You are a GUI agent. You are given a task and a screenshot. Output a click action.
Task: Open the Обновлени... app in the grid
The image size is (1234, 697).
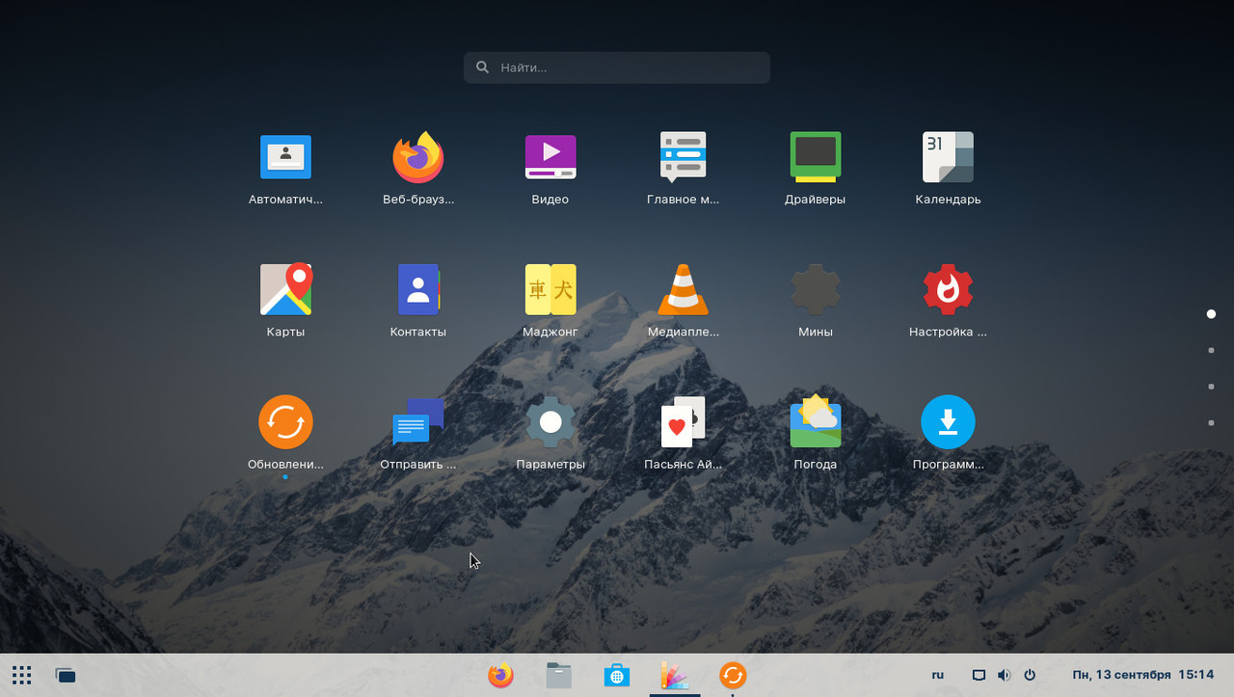click(x=285, y=422)
